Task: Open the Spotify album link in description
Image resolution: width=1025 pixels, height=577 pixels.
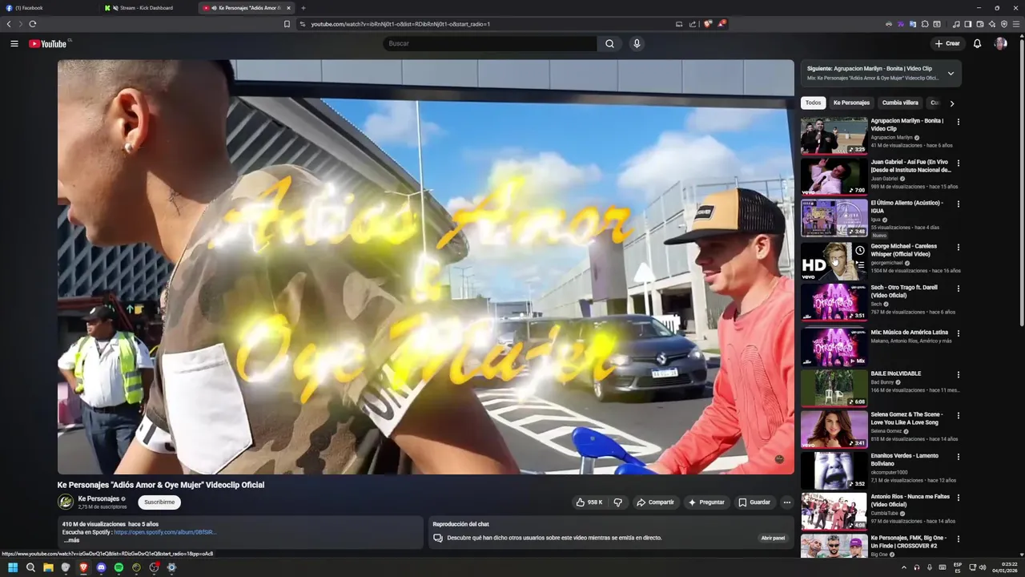Action: (165, 532)
